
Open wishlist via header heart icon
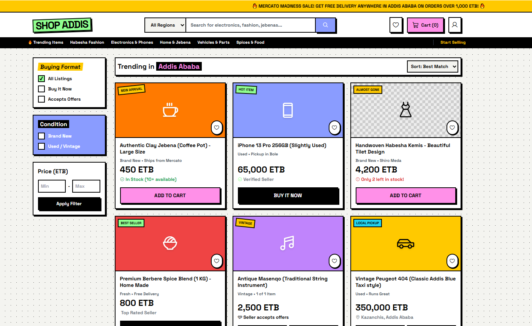pos(396,25)
